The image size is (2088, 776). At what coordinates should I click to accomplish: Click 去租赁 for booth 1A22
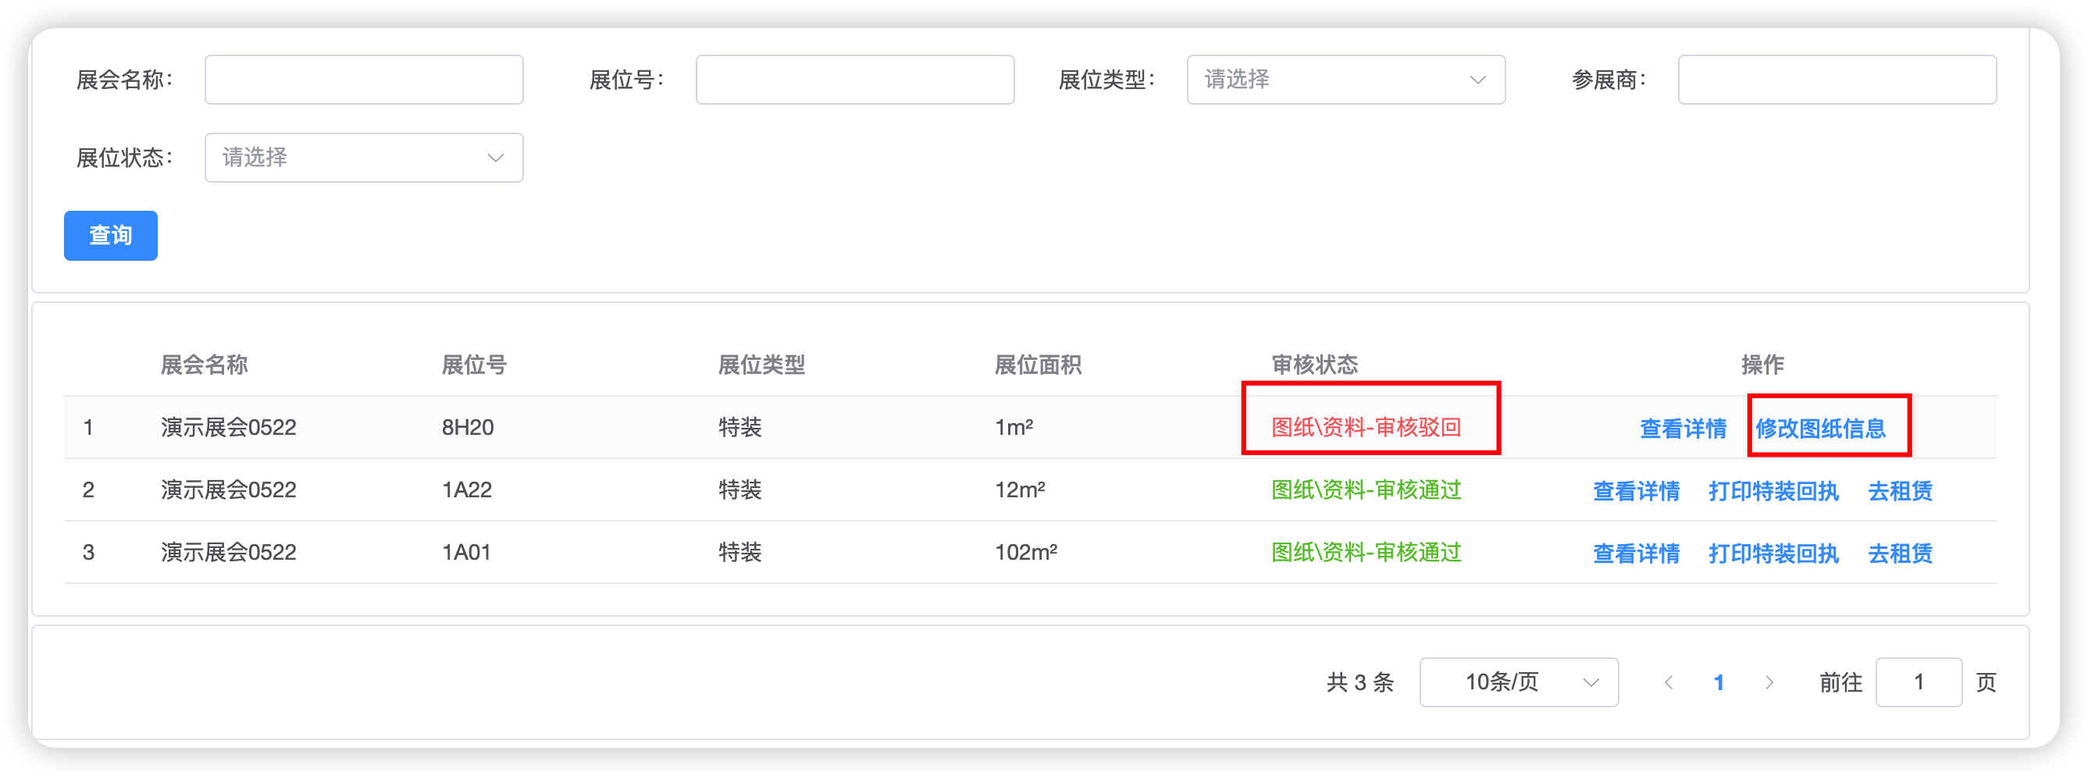click(1900, 491)
